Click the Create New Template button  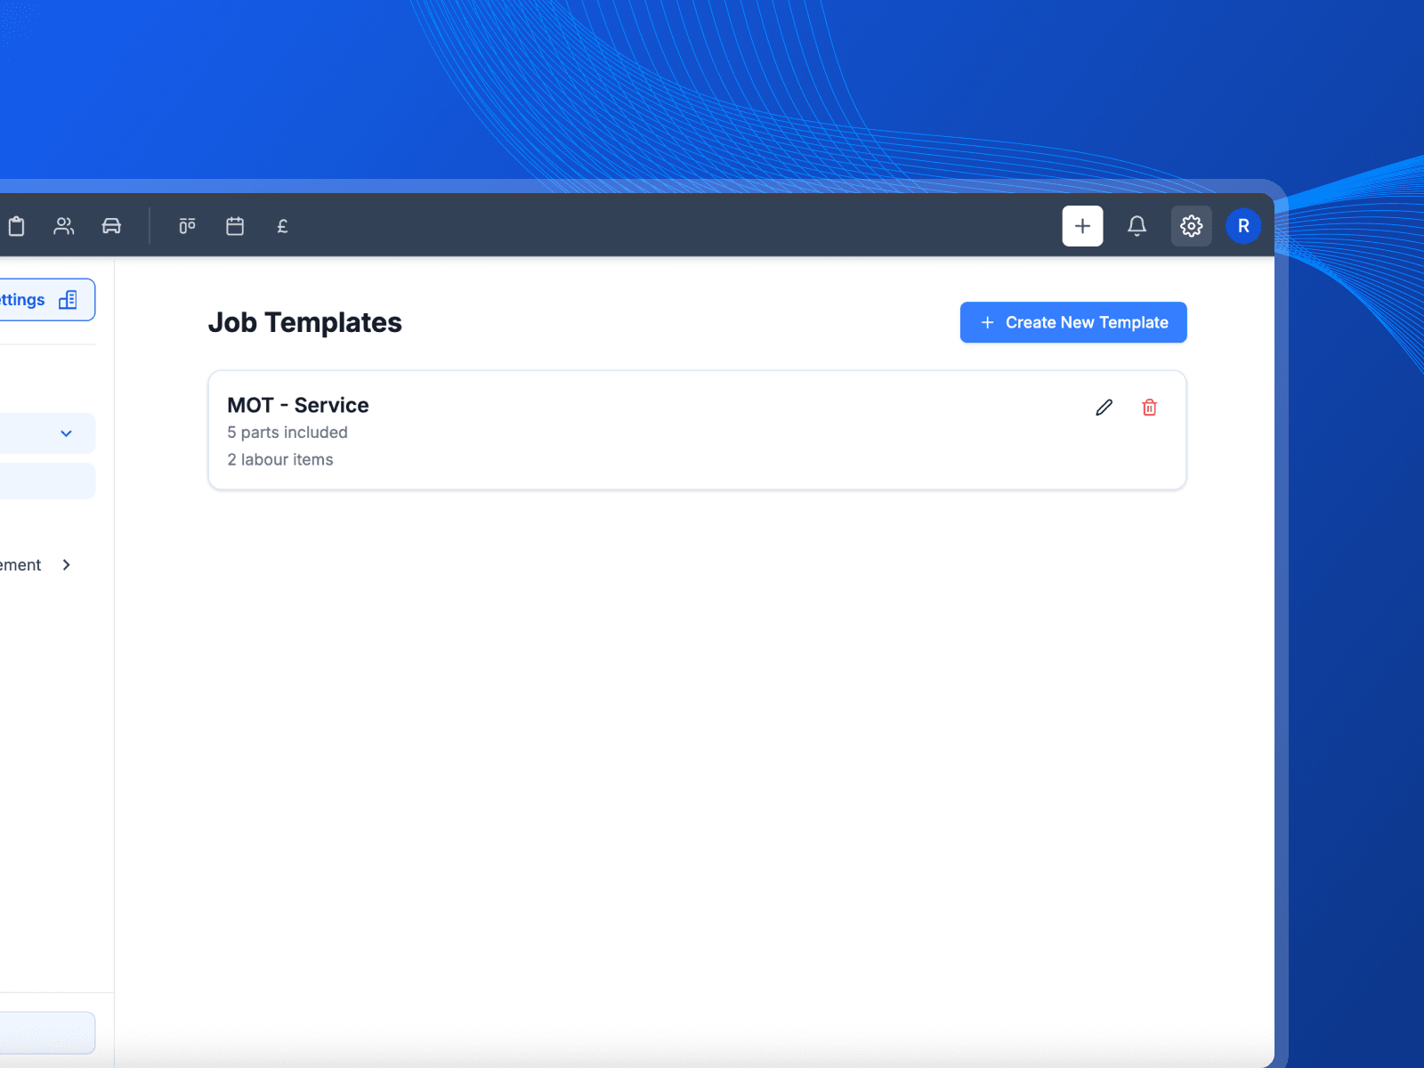[x=1072, y=322]
